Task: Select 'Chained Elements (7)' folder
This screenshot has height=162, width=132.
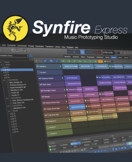Action: point(18,85)
